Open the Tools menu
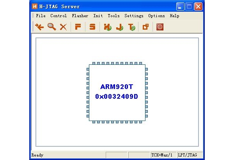 click(x=113, y=16)
